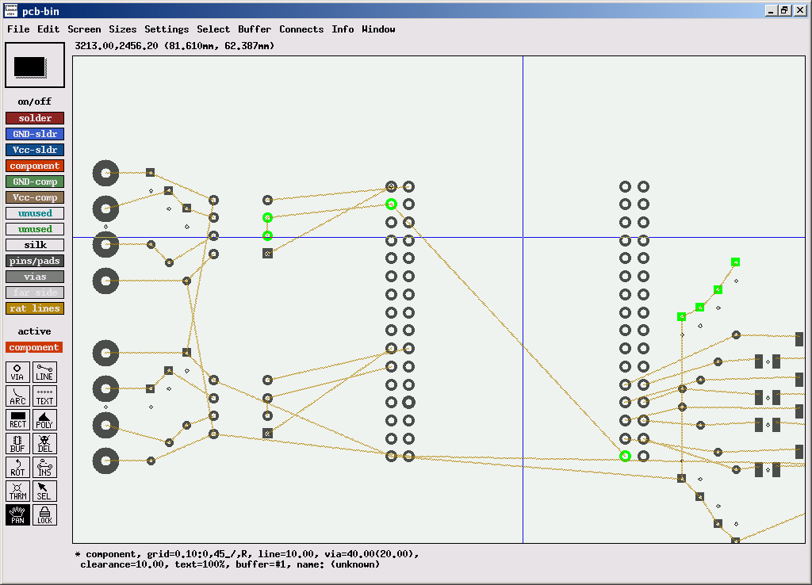Activate the ARC tool
Viewport: 812px width, 585px height.
[x=17, y=396]
